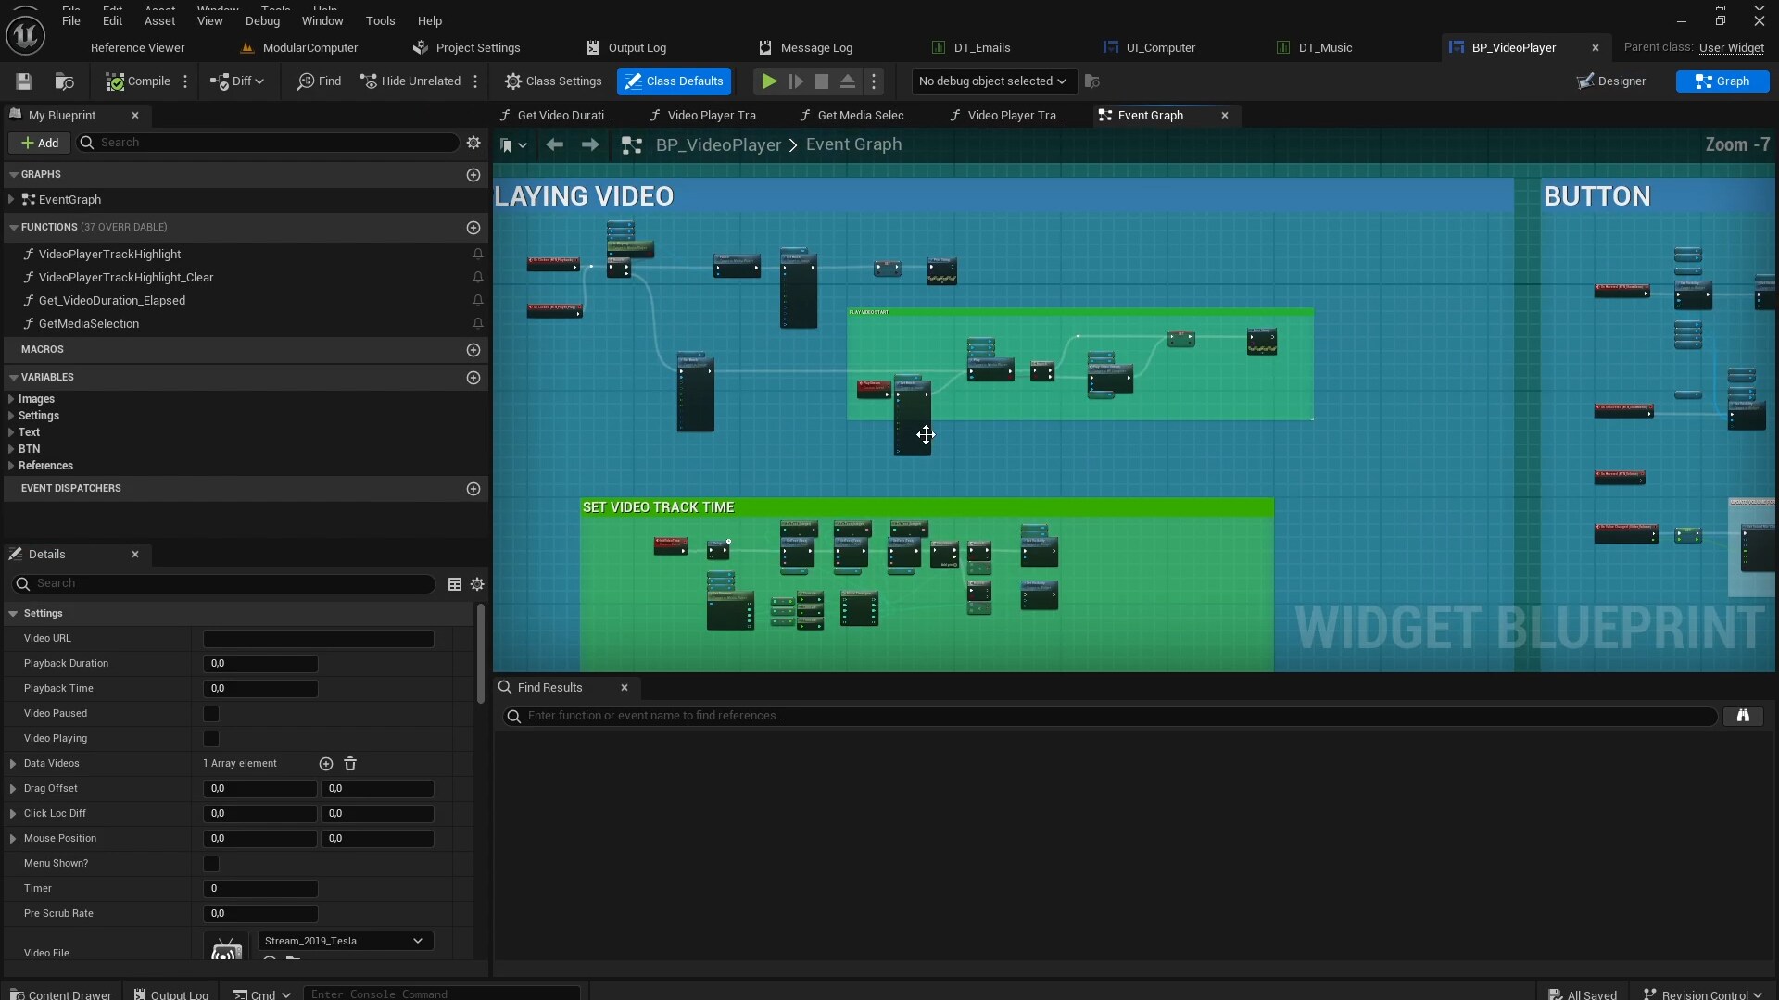Click the debug object locate icon
The image size is (1779, 1000).
click(1092, 81)
